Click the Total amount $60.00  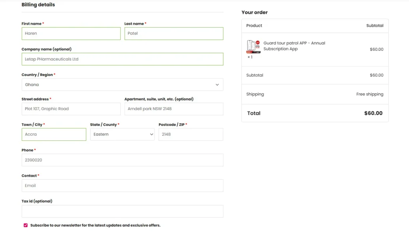tap(373, 113)
